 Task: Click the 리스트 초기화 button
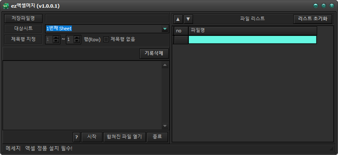312,19
